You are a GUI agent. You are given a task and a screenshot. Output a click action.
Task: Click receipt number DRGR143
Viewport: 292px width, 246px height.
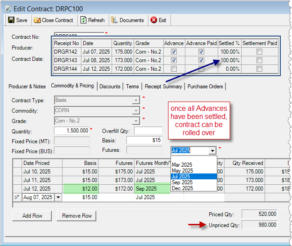pos(65,60)
